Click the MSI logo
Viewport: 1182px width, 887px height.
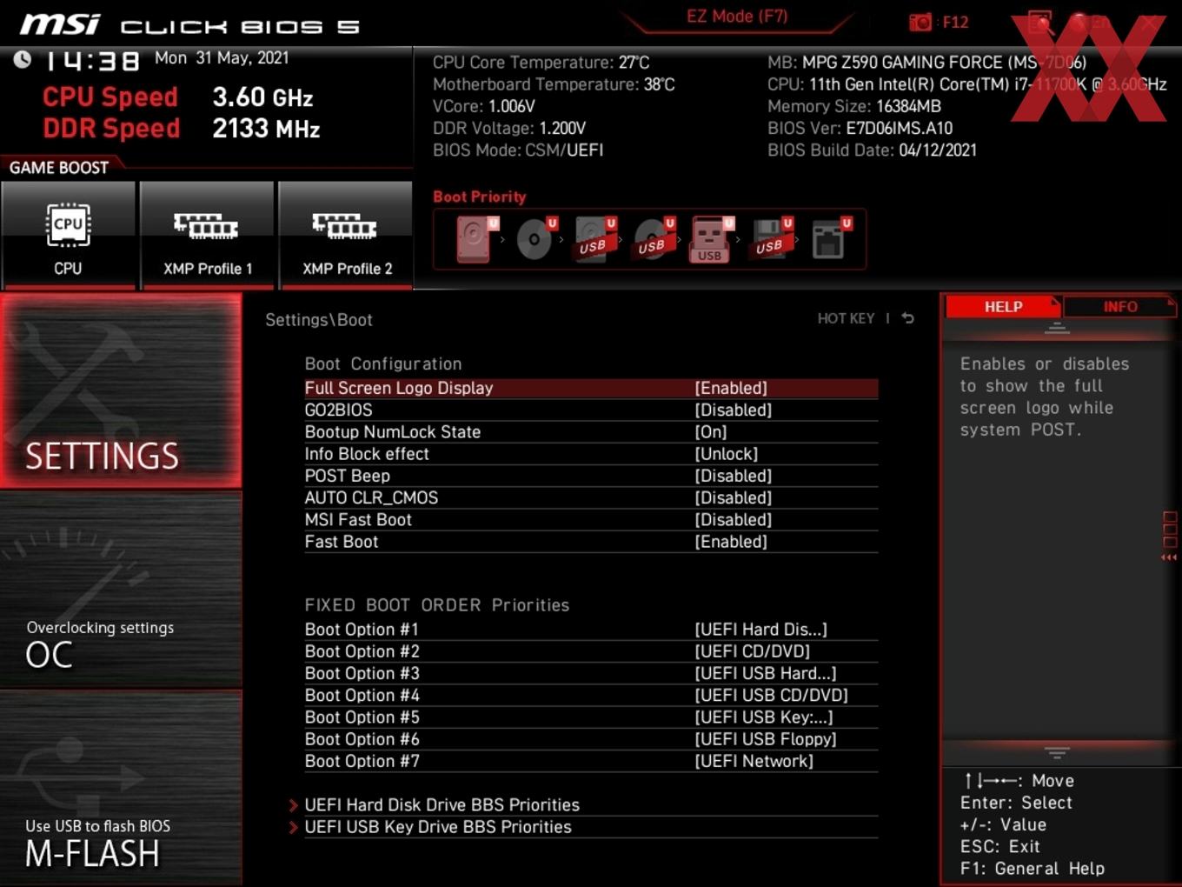coord(60,24)
